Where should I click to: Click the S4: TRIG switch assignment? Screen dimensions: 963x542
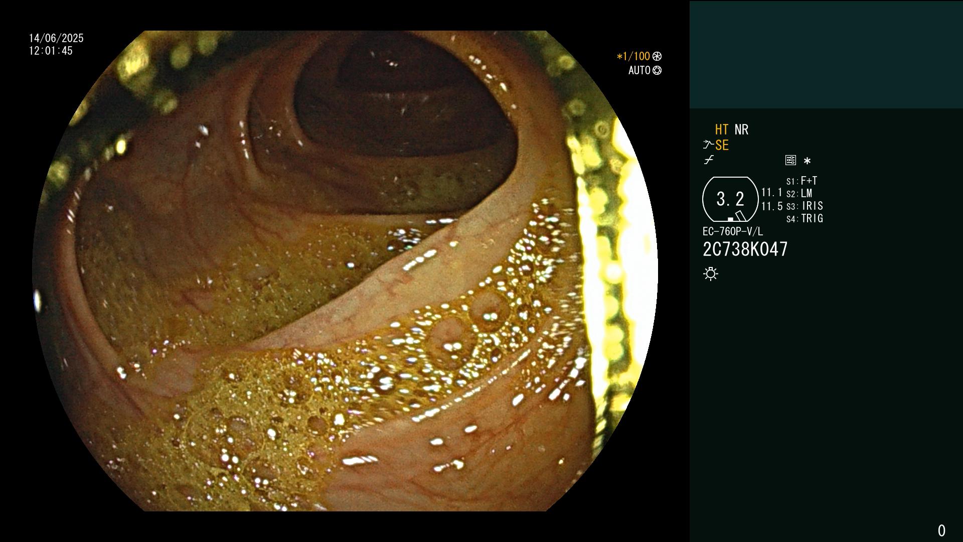pos(805,218)
